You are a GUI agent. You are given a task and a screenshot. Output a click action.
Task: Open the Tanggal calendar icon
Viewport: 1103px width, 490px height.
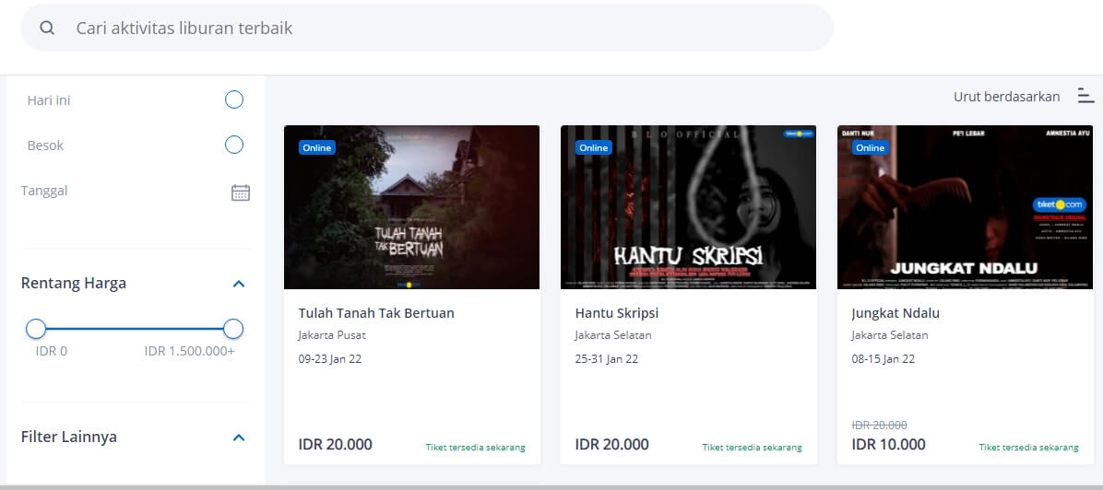241,192
